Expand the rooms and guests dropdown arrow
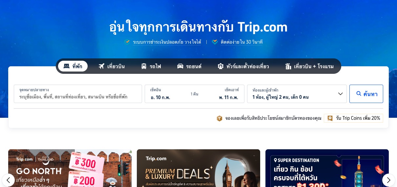The width and height of the screenshot is (397, 187). coord(341,94)
